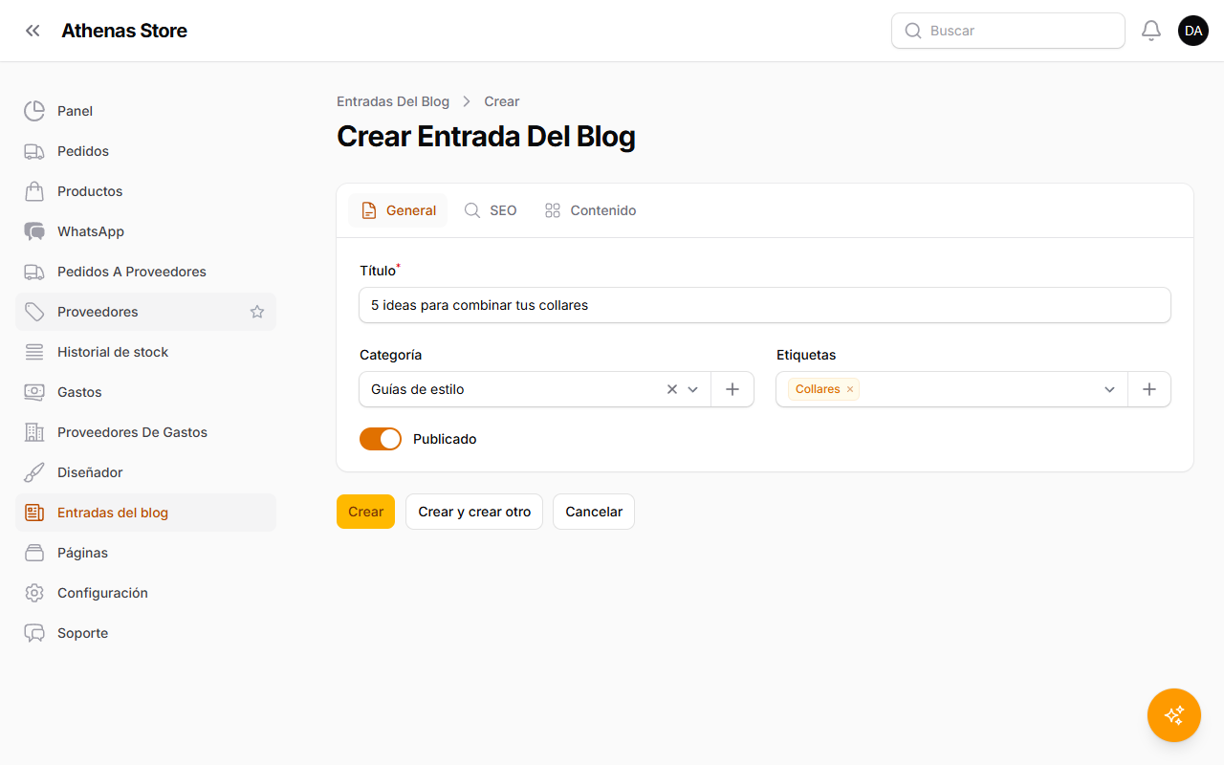Open Panel in the sidebar

145,111
